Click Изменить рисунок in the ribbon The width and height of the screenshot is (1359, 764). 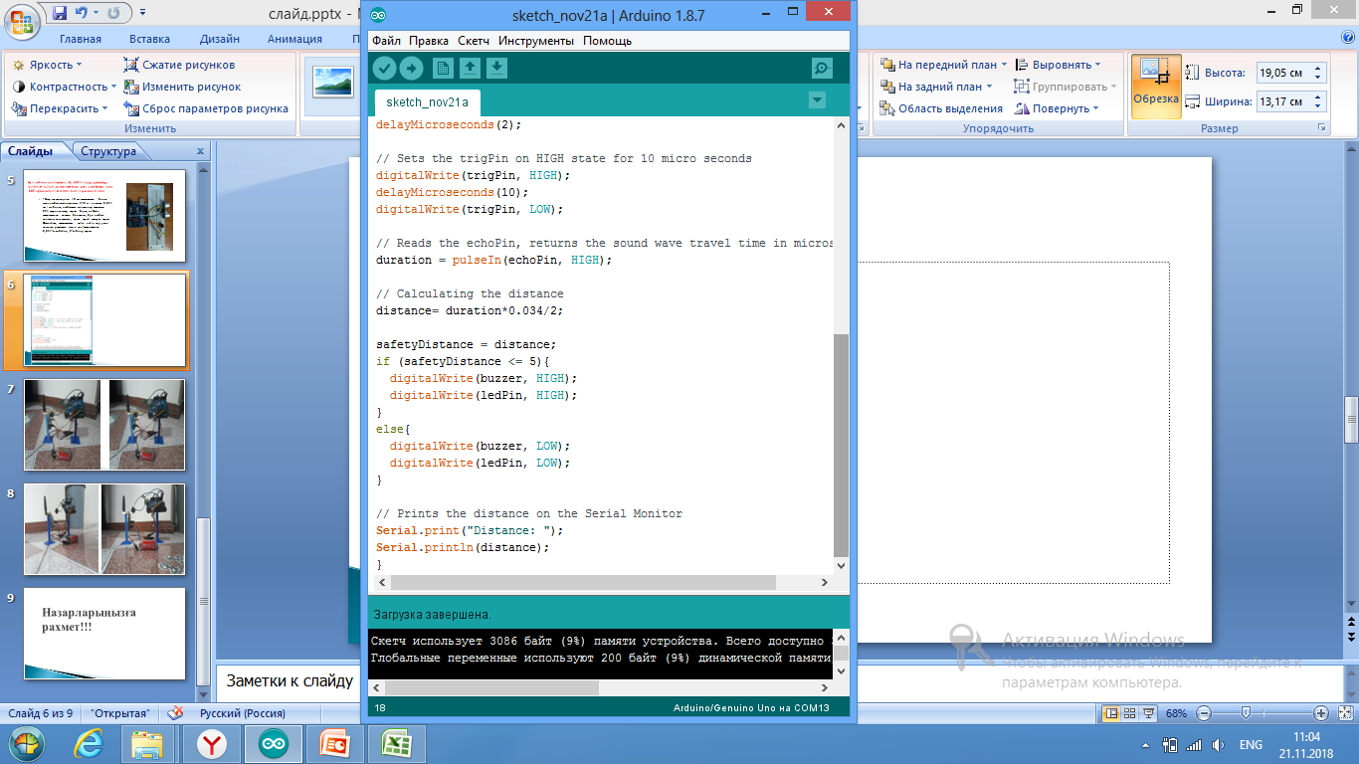[182, 87]
